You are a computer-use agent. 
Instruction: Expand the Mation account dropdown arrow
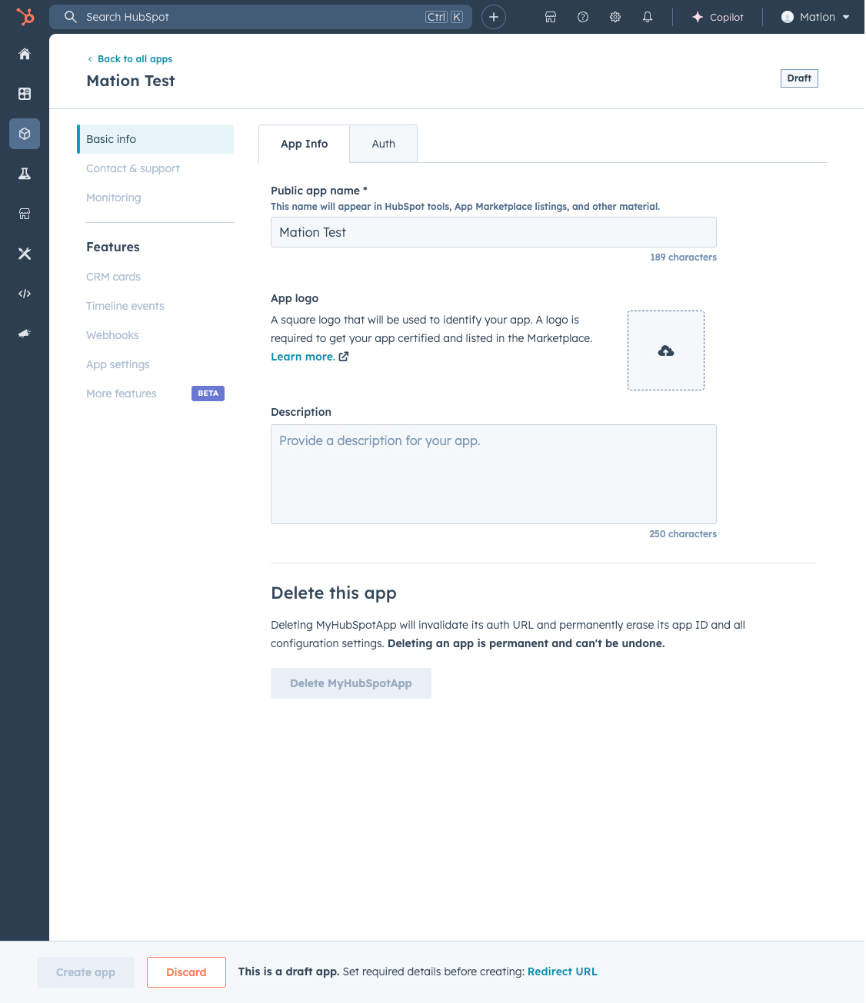pos(846,17)
